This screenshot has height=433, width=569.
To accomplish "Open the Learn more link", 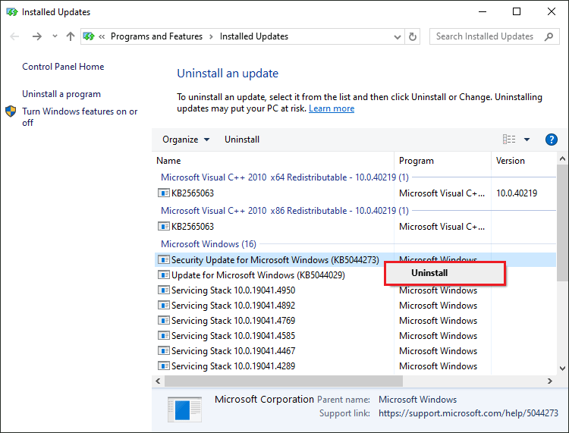I will (332, 108).
